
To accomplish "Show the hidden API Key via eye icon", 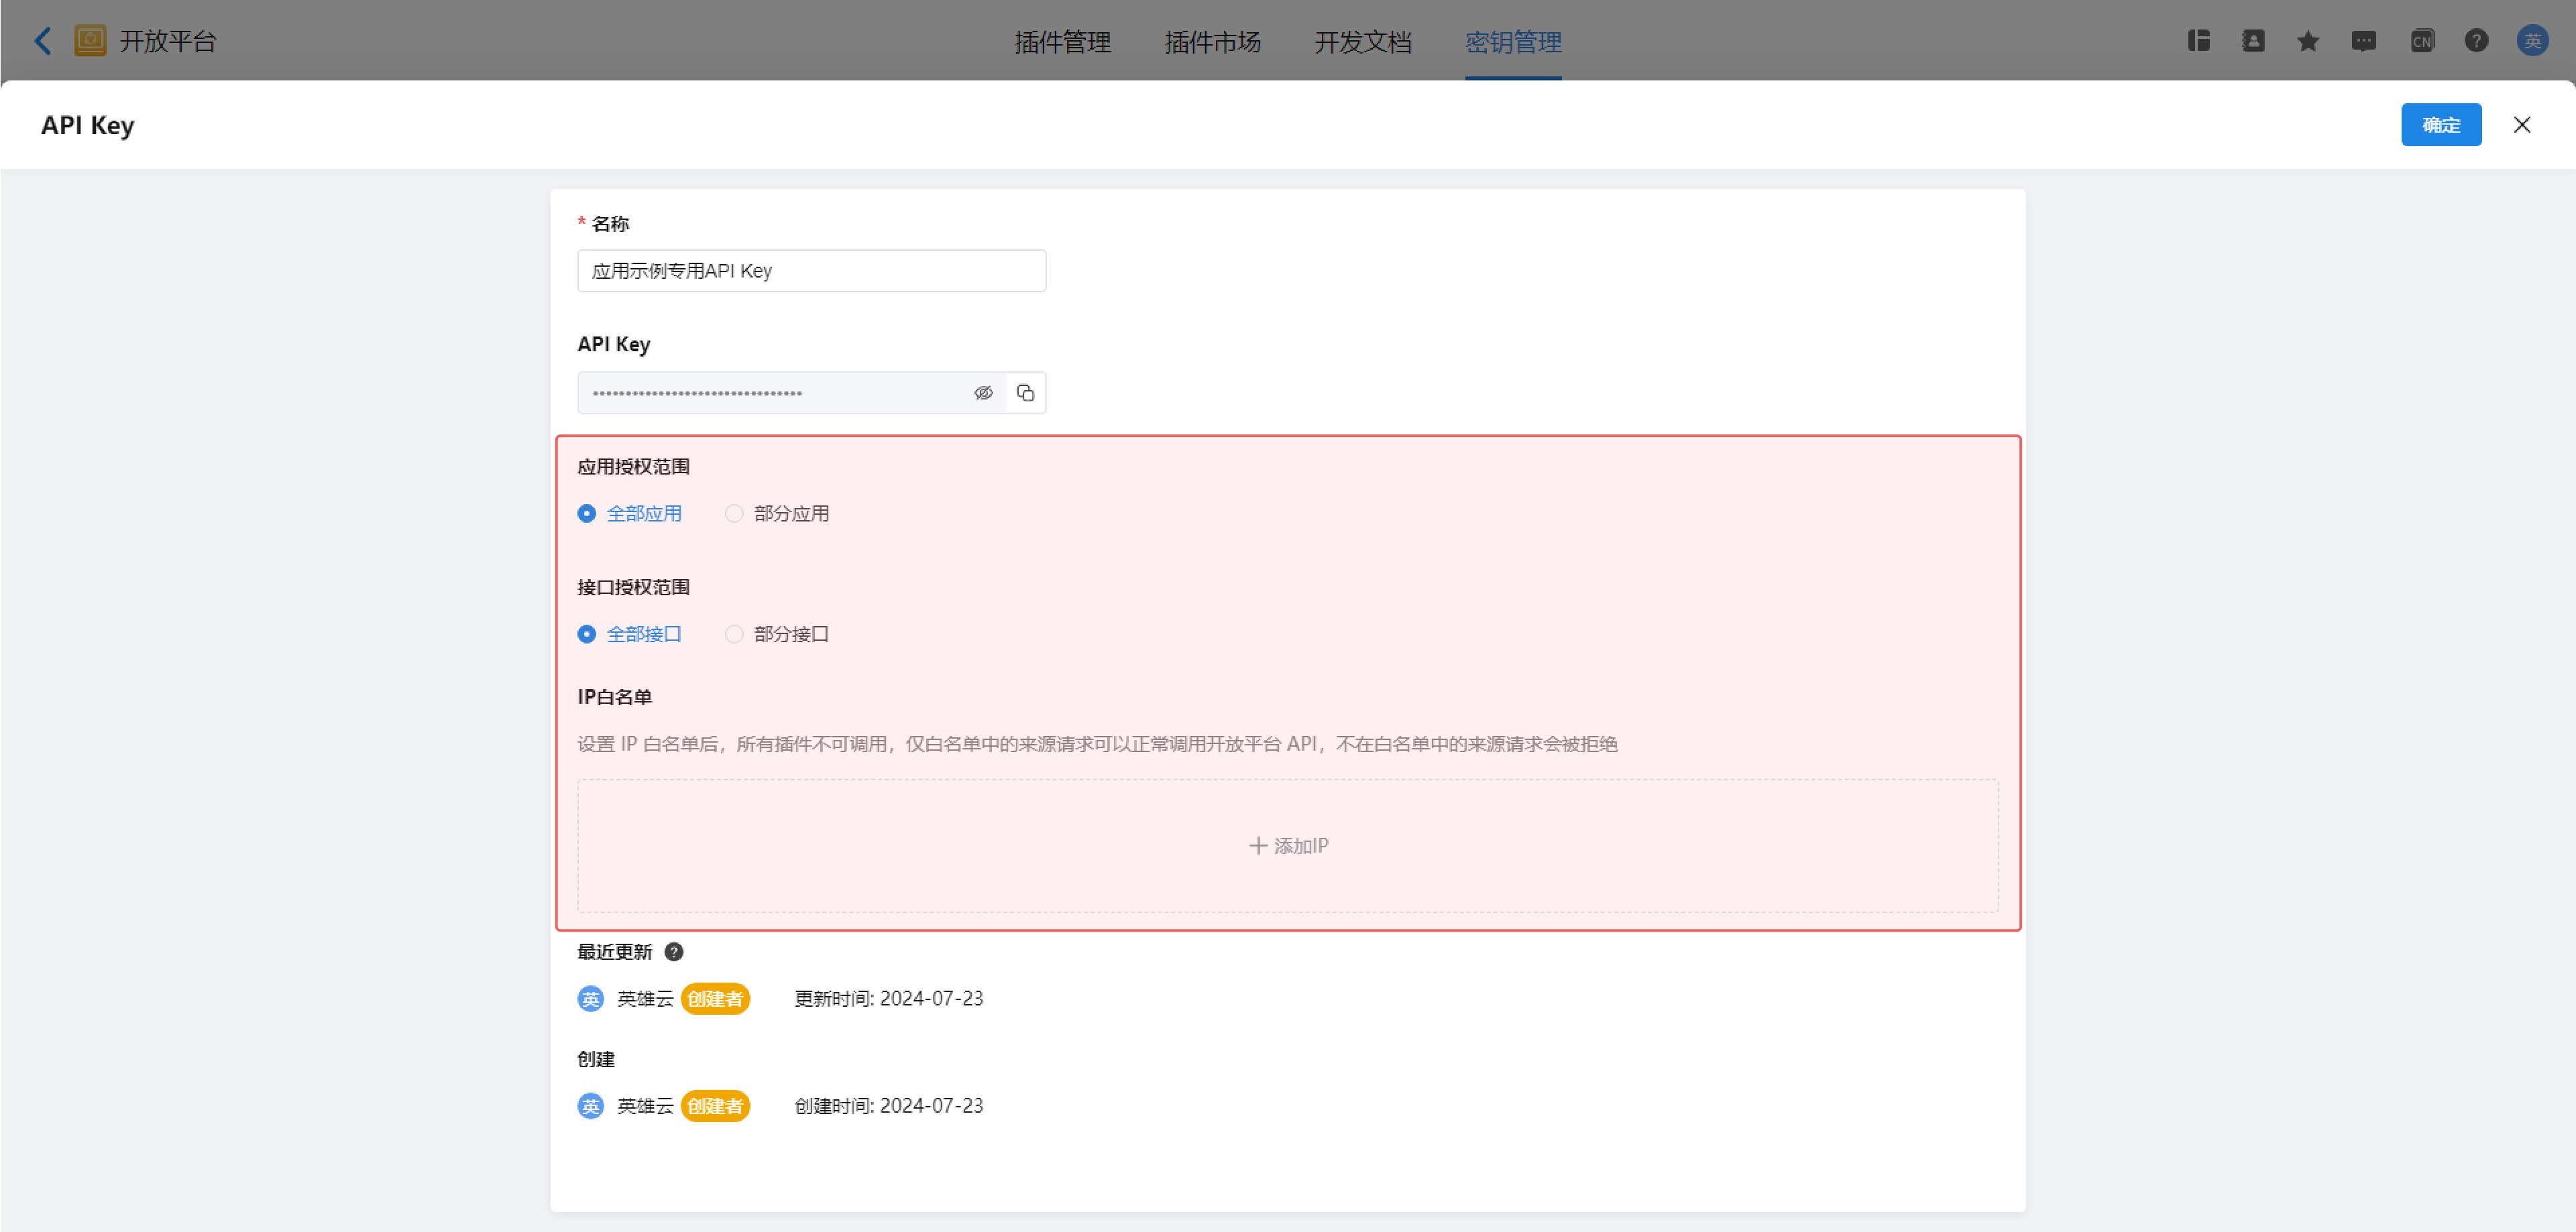I will 984,393.
